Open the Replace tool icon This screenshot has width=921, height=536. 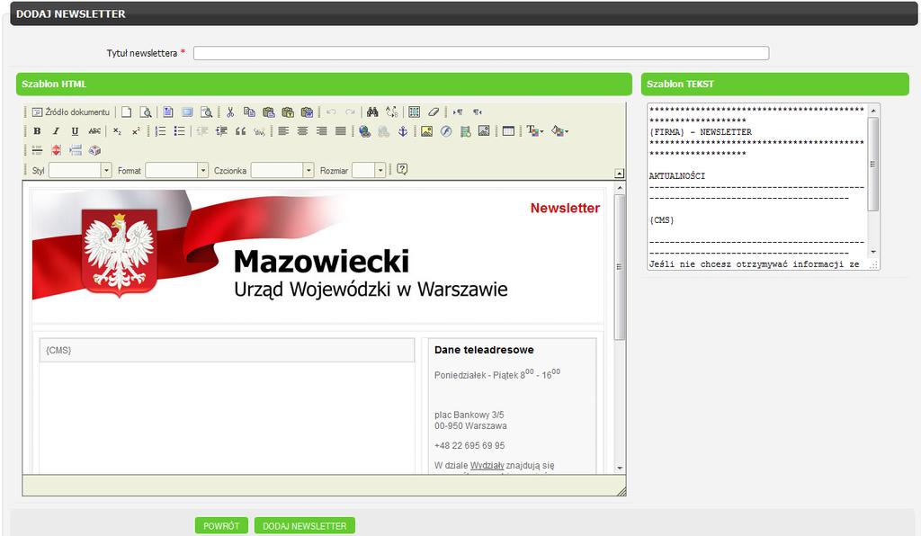392,112
